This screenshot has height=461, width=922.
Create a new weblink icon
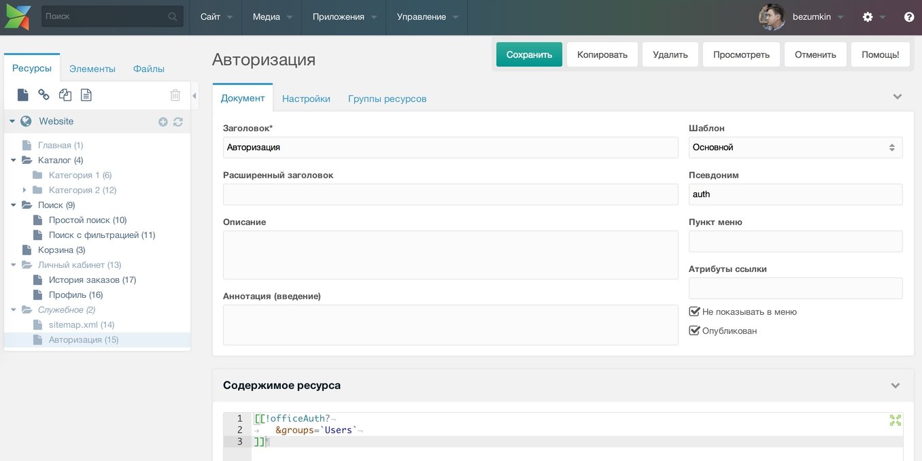pos(44,95)
